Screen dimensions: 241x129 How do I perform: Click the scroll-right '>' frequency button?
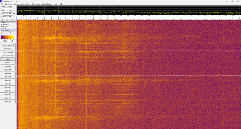[4, 20]
